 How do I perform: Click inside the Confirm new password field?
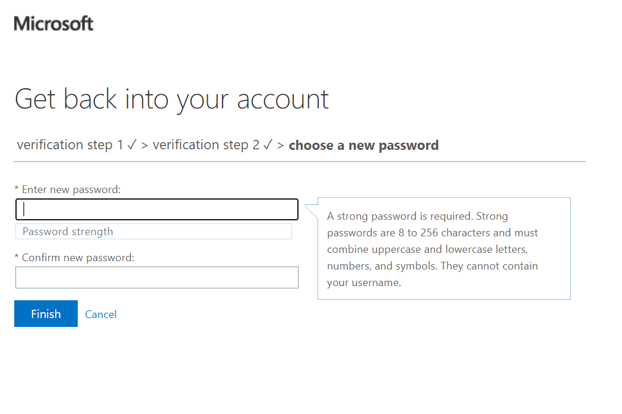coord(156,277)
